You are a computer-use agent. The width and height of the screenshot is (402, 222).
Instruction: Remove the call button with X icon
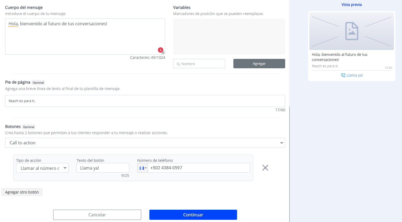pos(265,168)
